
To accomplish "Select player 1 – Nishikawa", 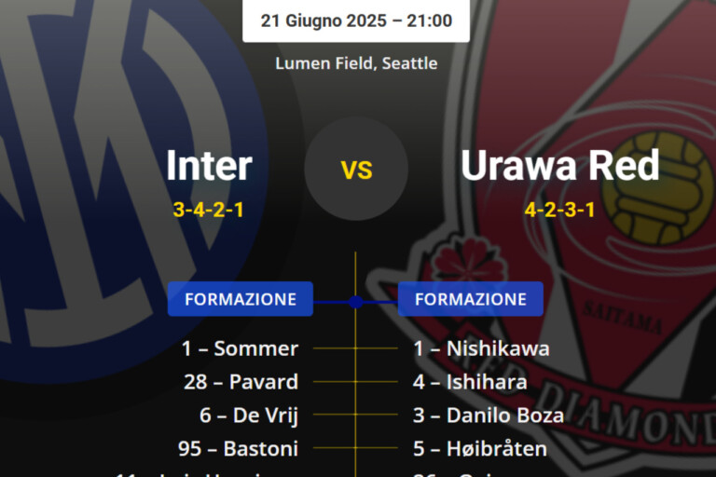I will tap(481, 348).
